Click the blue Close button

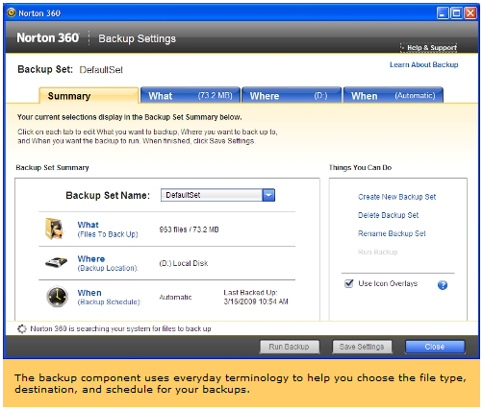435,347
